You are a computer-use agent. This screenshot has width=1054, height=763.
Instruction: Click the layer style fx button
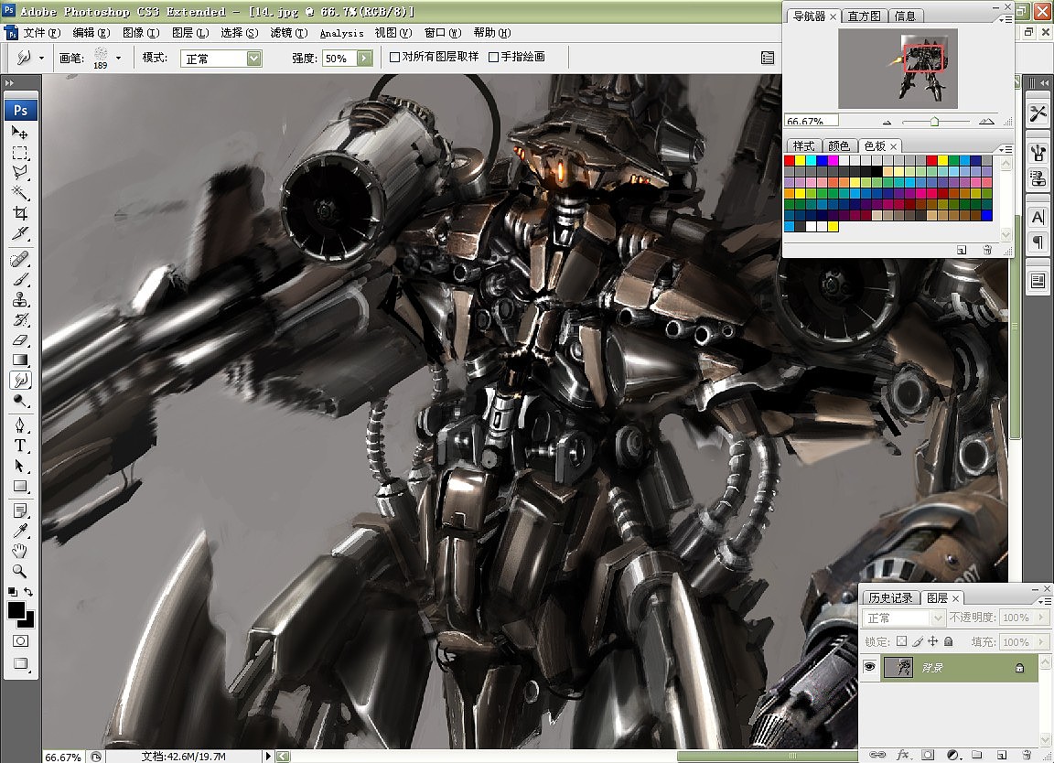tap(902, 755)
